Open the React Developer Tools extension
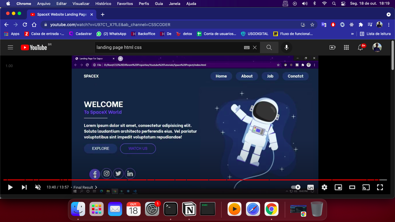Image resolution: width=395 pixels, height=222 pixels. [351, 25]
